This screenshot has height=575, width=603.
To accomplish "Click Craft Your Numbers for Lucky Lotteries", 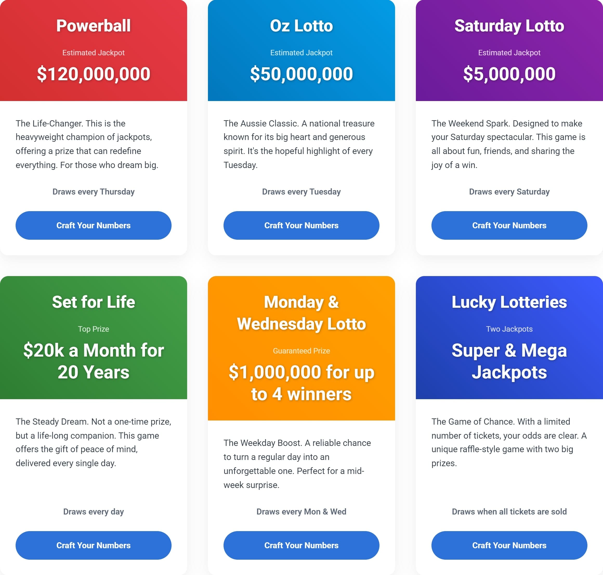I will (x=509, y=545).
